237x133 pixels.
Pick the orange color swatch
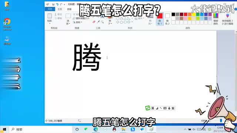(x=190, y=14)
